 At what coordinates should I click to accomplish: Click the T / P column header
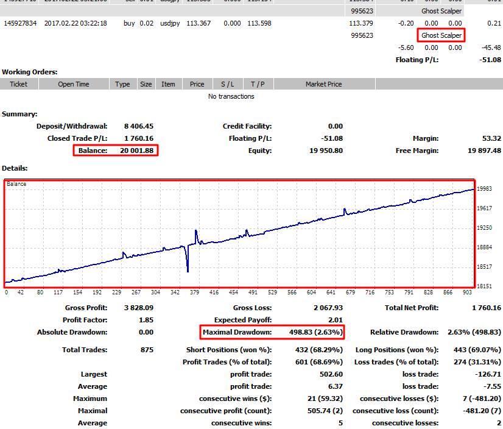pos(258,84)
